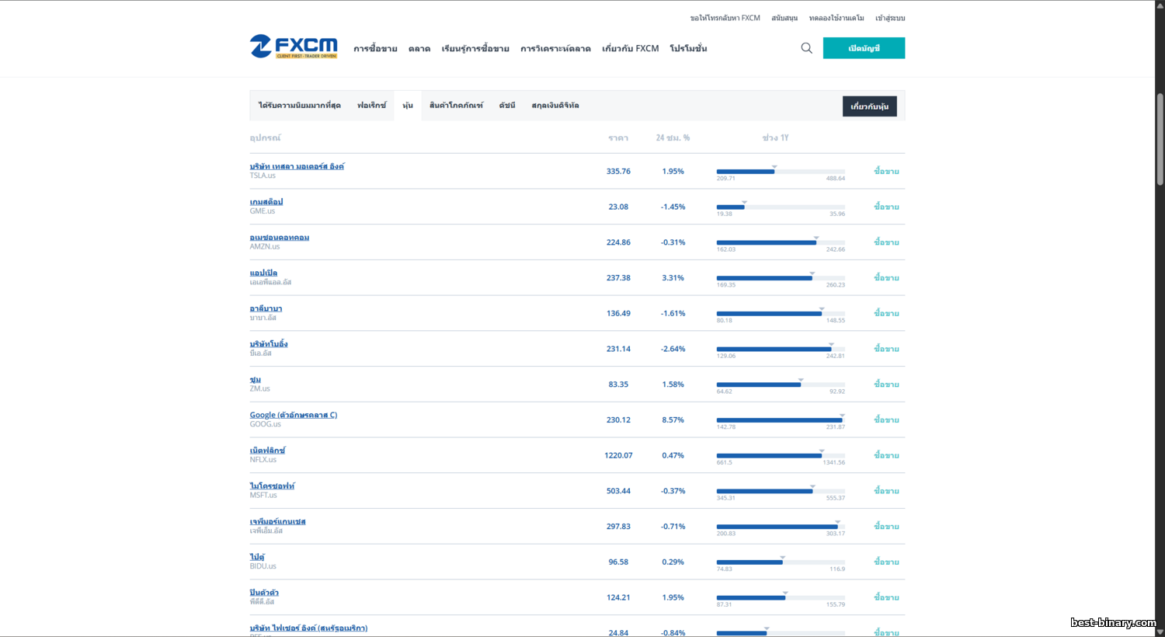Open the Tesla TSLA.us instrument link
The width and height of the screenshot is (1165, 637).
tap(297, 166)
